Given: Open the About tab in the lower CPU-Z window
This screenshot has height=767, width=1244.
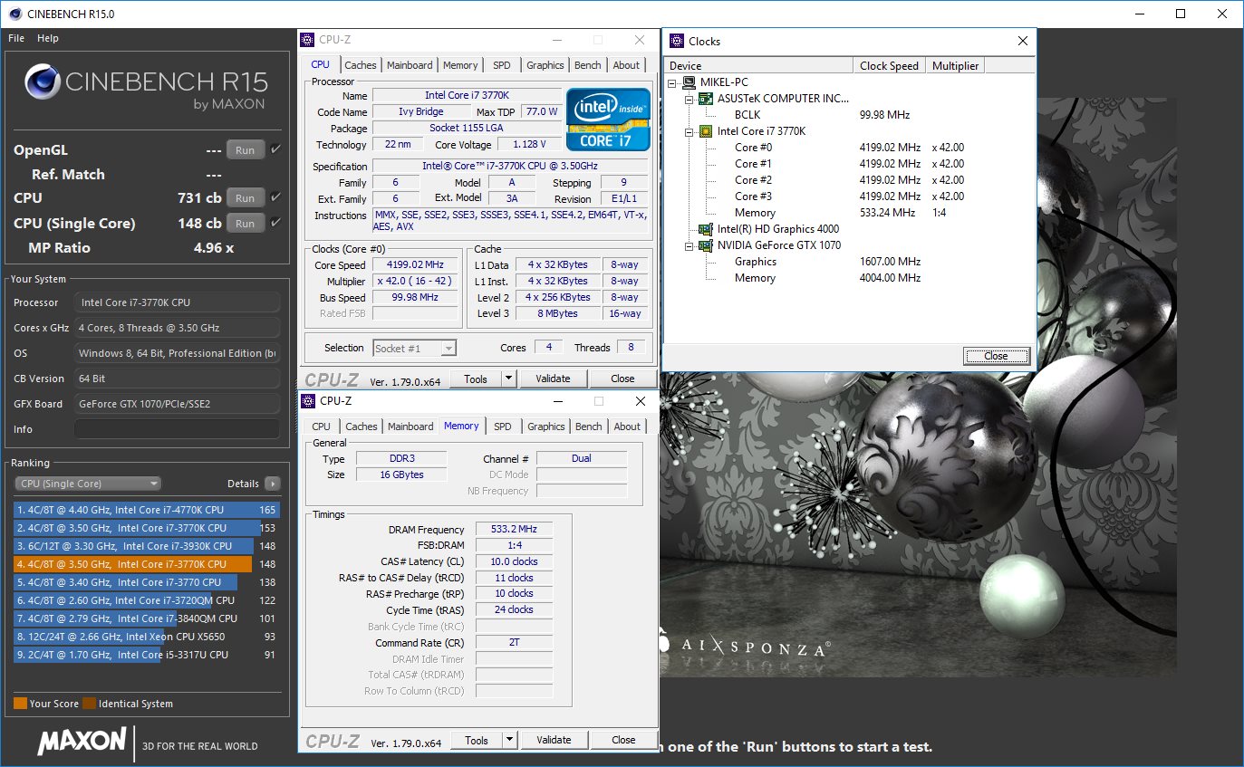Looking at the screenshot, I should (627, 427).
